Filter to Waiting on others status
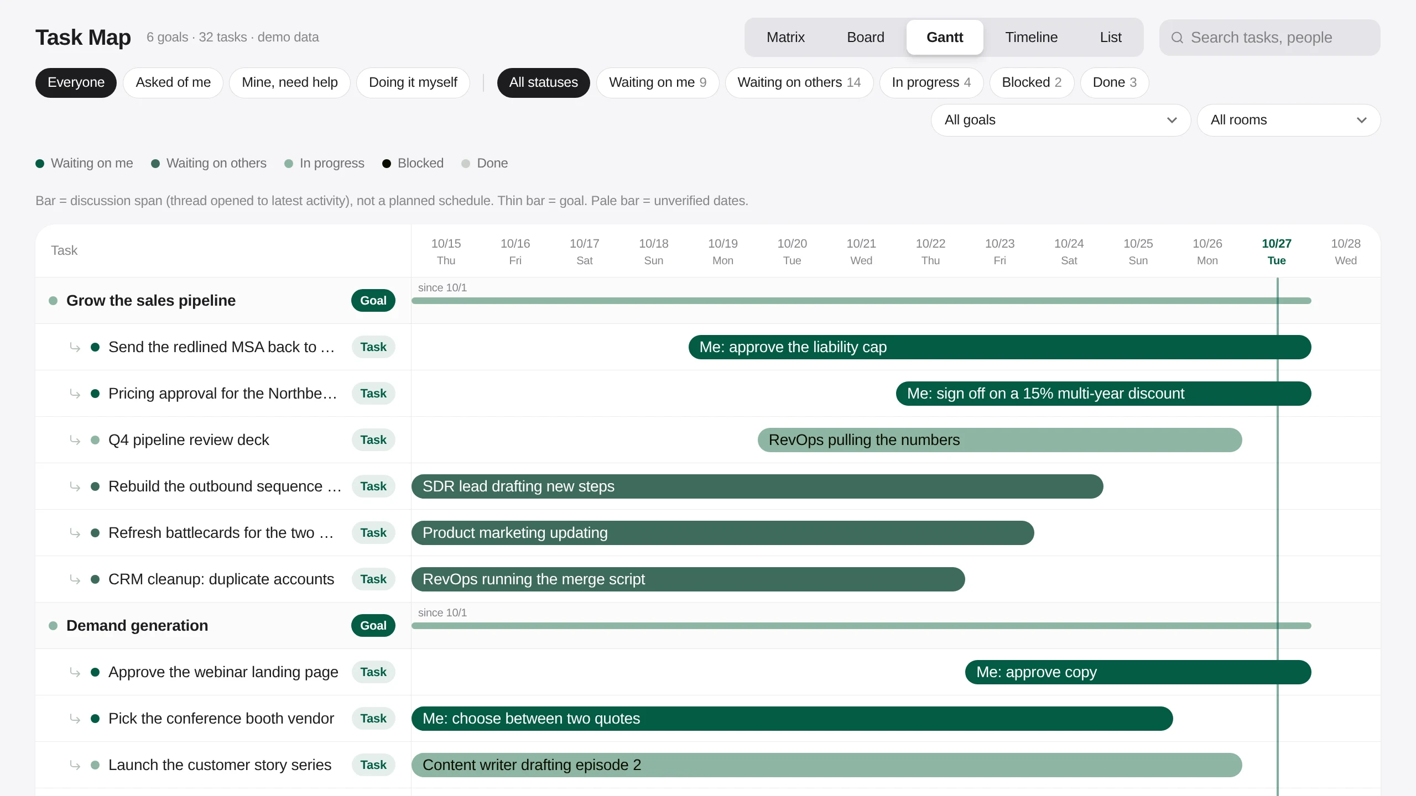 799,82
